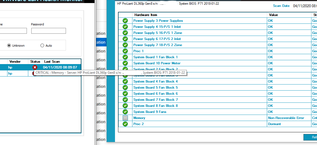Click the red critical status icon in the host list
Viewport: 317px width, 145px height.
(x=35, y=67)
